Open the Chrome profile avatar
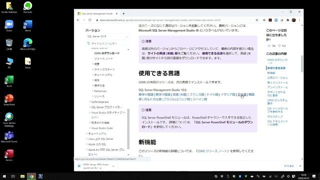The image size is (320, 180). [293, 20]
